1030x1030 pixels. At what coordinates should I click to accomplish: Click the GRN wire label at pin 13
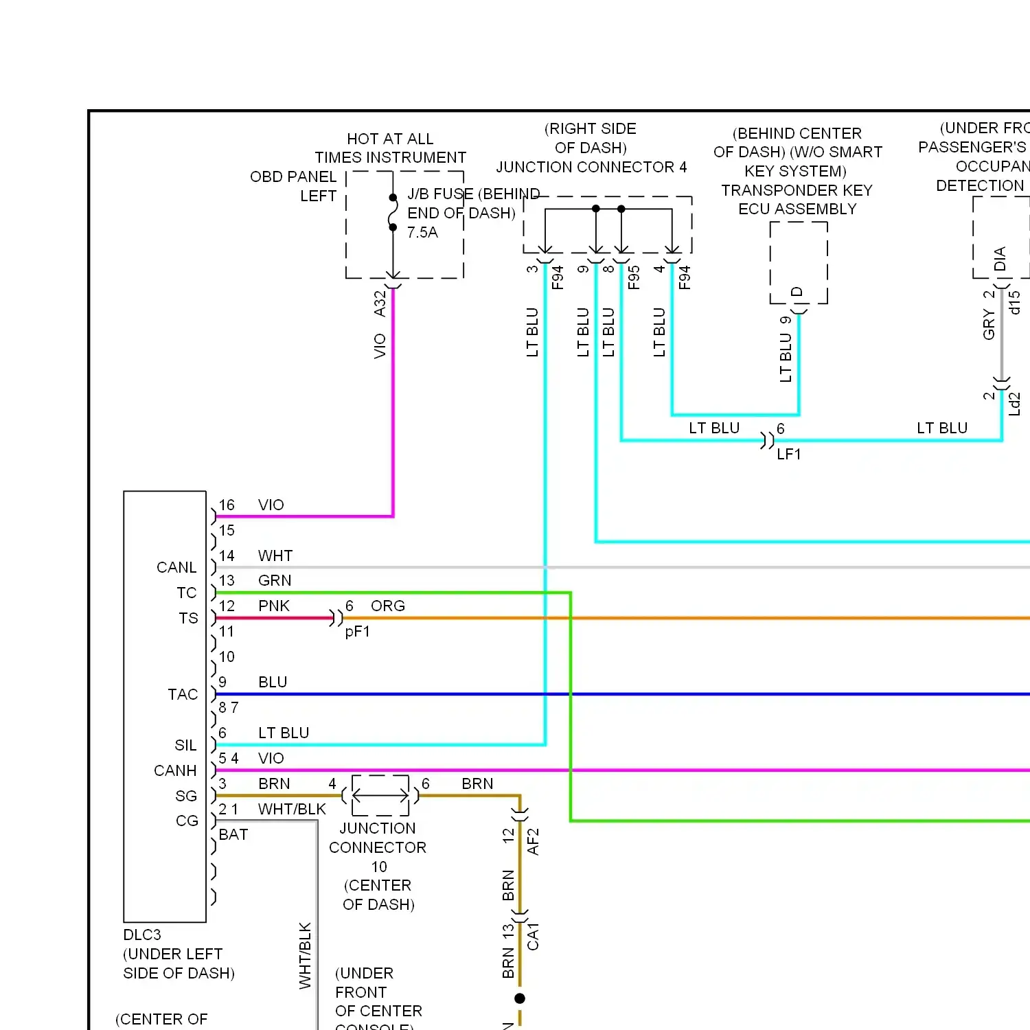click(275, 581)
